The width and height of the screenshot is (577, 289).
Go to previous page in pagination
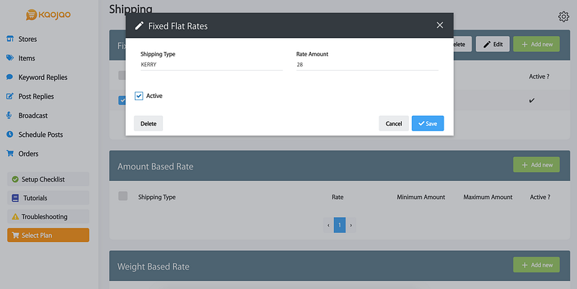click(x=329, y=226)
